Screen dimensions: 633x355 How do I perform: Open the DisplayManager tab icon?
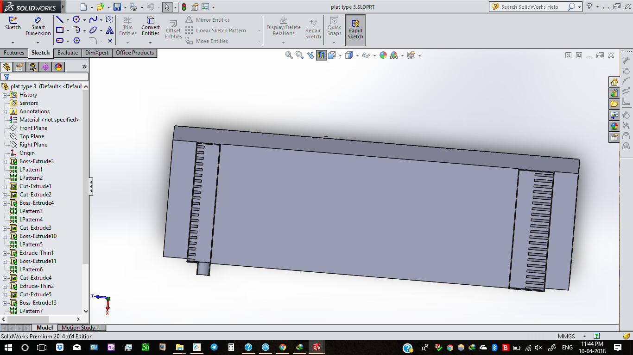tap(58, 67)
